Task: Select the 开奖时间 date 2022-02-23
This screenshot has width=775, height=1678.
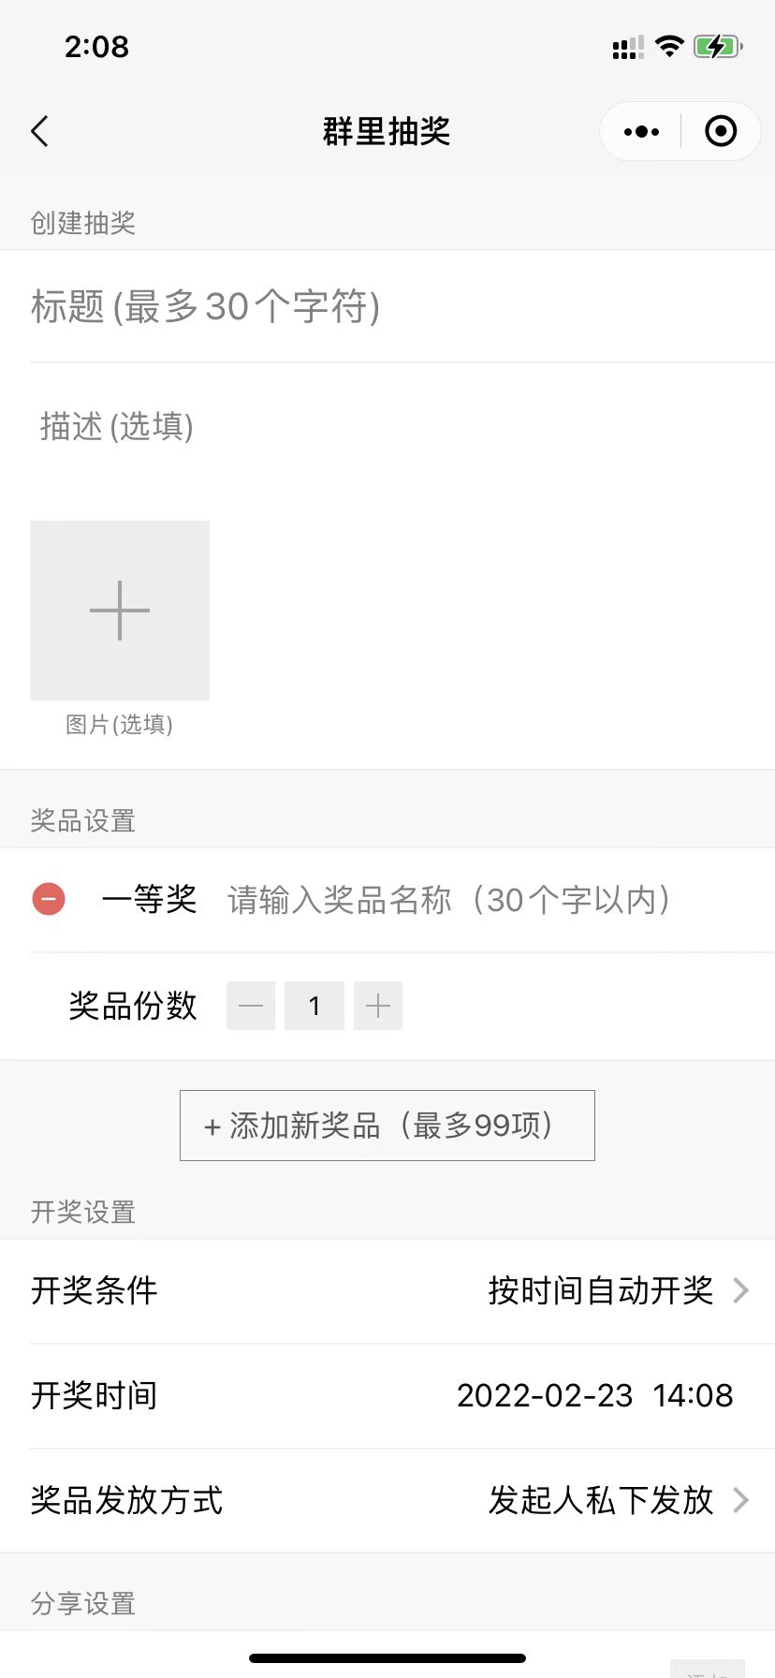Action: [x=545, y=1395]
